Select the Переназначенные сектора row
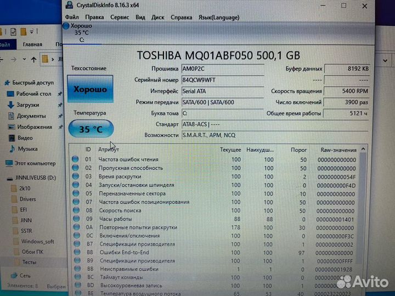Screen dimensions: 395x296 [x=214, y=193]
